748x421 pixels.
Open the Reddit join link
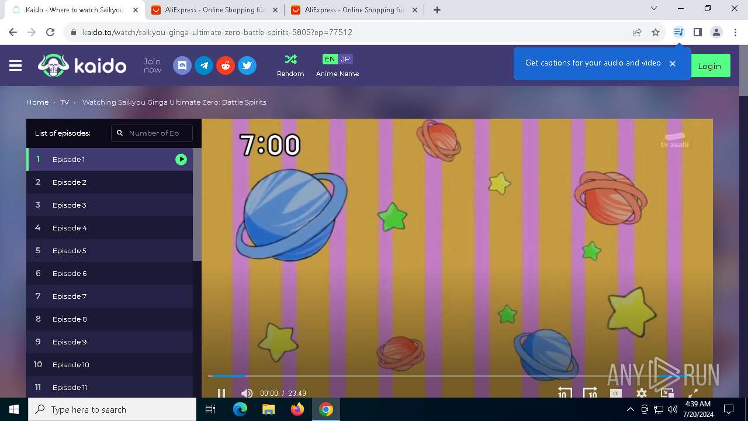tap(226, 65)
